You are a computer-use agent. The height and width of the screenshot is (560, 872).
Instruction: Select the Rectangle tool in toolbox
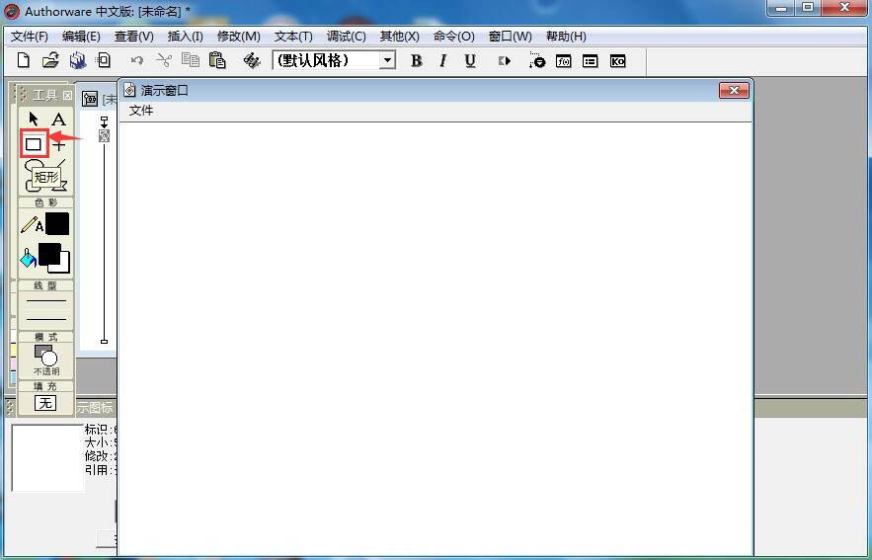click(x=34, y=144)
